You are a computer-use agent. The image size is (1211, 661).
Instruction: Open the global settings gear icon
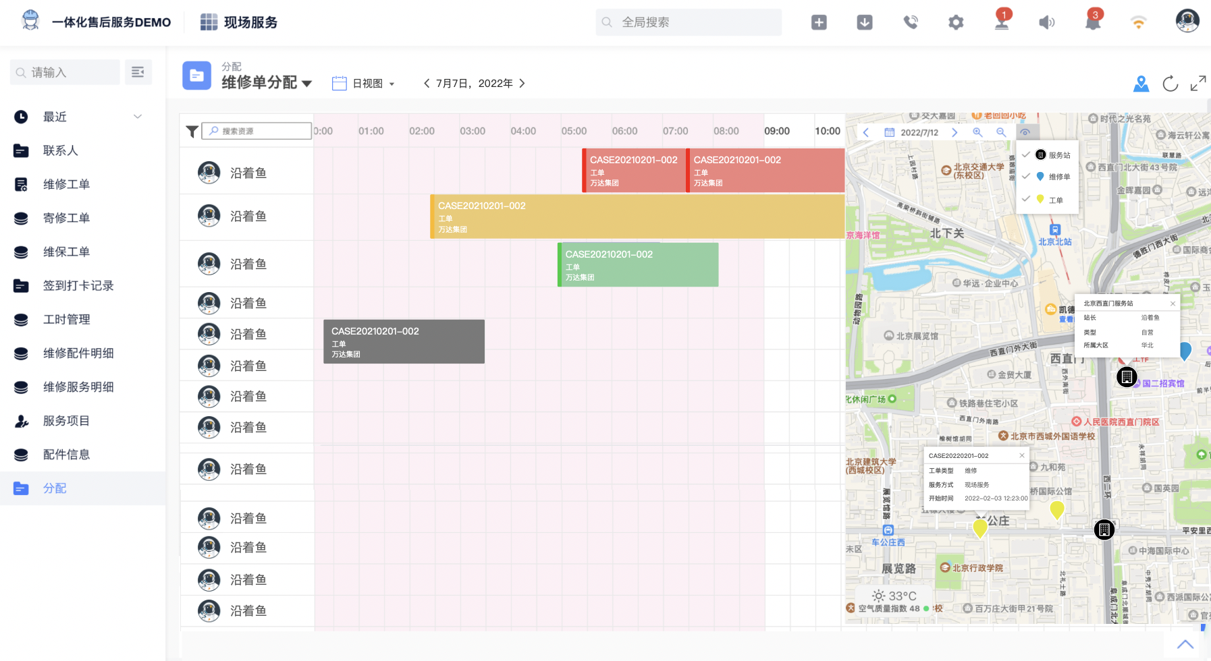[954, 22]
